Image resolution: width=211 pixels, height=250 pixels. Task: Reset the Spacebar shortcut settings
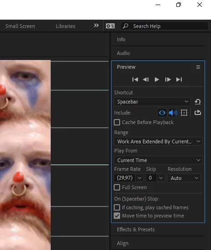pyautogui.click(x=198, y=102)
